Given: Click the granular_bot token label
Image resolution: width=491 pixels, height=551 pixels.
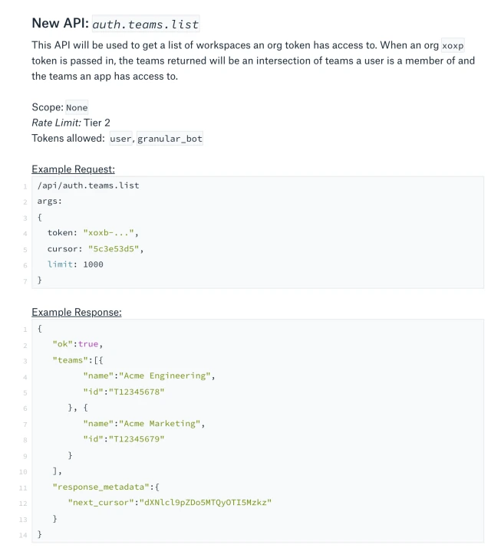Looking at the screenshot, I should click(170, 139).
